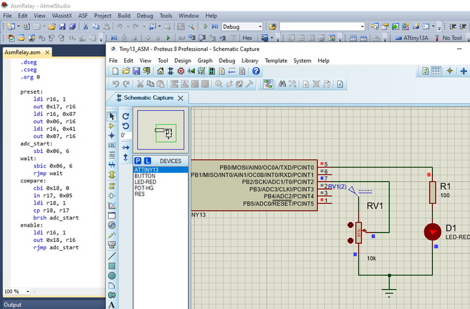This screenshot has height=309, width=470.
Task: Select the Selection Mode arrow tool
Action: coord(111,116)
